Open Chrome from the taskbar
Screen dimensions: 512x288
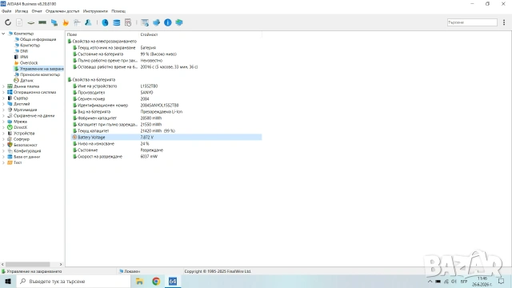[x=156, y=281]
